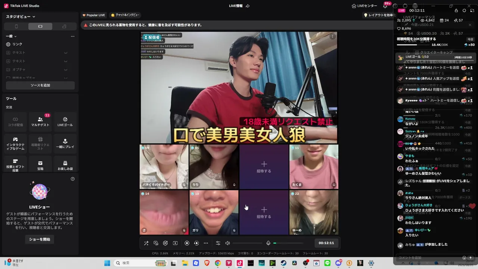Toggle the mic of guest ガリ

pos(234,231)
